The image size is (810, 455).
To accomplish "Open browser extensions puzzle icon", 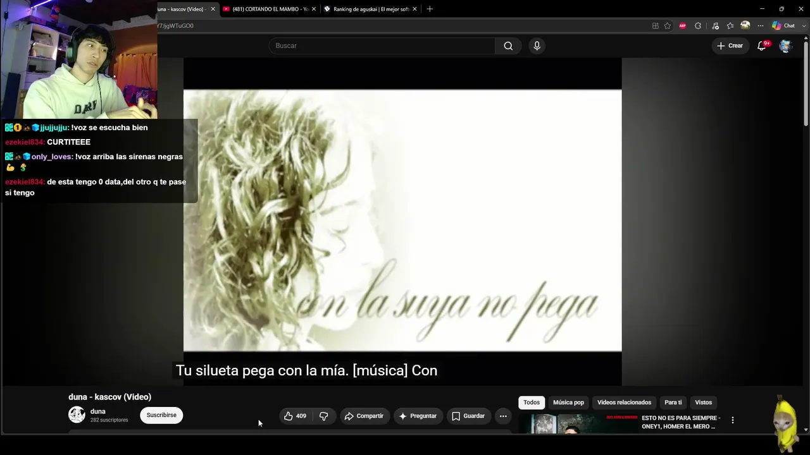I will (698, 26).
